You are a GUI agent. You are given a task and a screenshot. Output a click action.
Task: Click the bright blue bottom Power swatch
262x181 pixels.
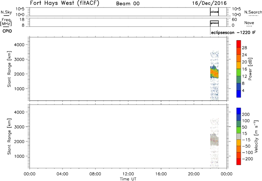coord(239,94)
